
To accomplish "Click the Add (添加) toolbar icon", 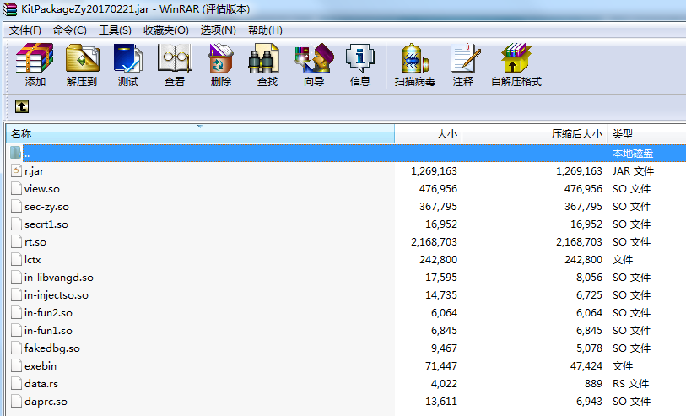I will coord(35,57).
